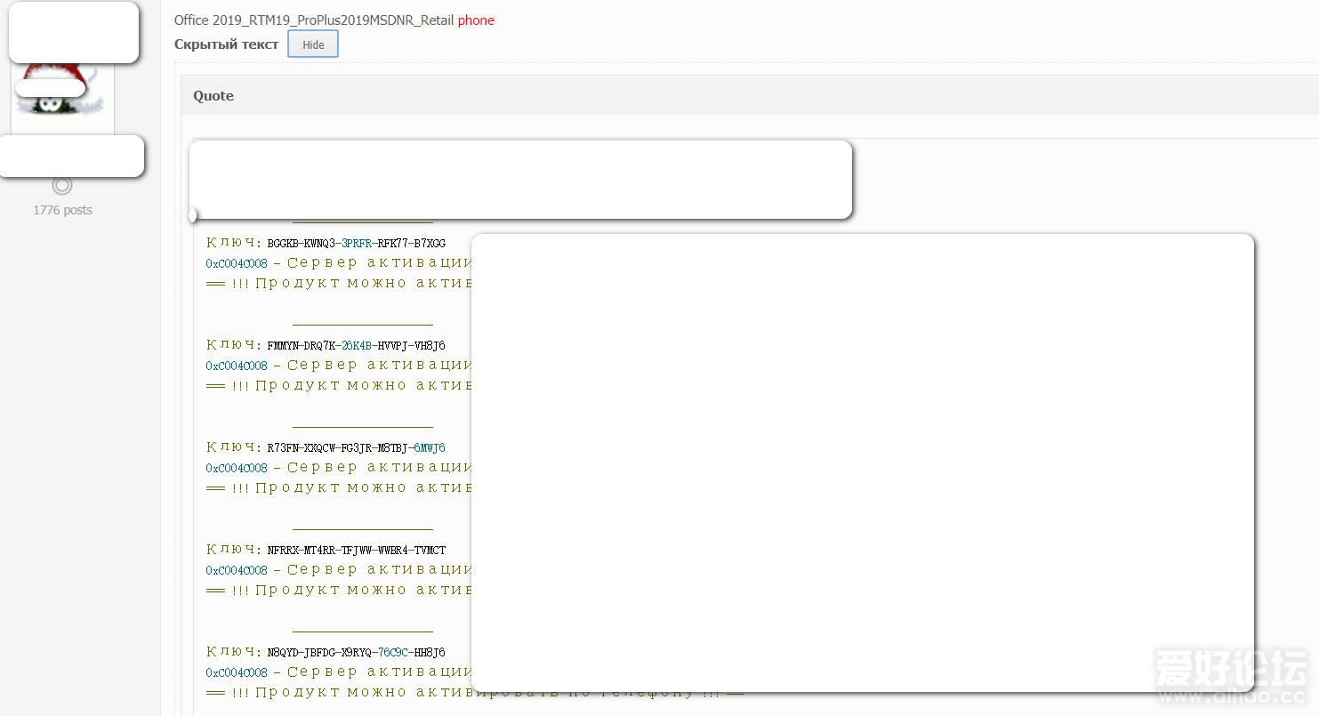Click the Hide button for hidden text
The width and height of the screenshot is (1319, 716).
coord(313,44)
